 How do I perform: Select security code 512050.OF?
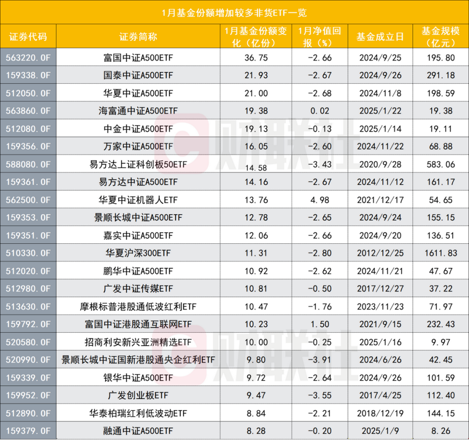28,93
